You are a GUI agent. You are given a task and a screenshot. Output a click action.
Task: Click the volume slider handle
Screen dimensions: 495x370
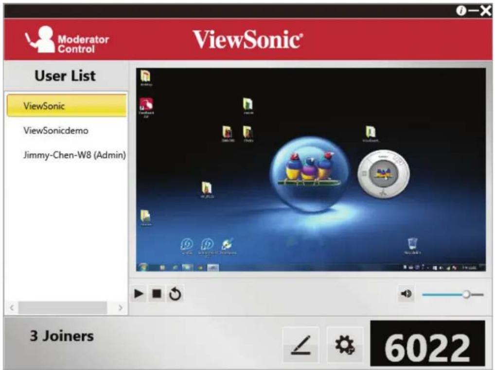point(466,295)
